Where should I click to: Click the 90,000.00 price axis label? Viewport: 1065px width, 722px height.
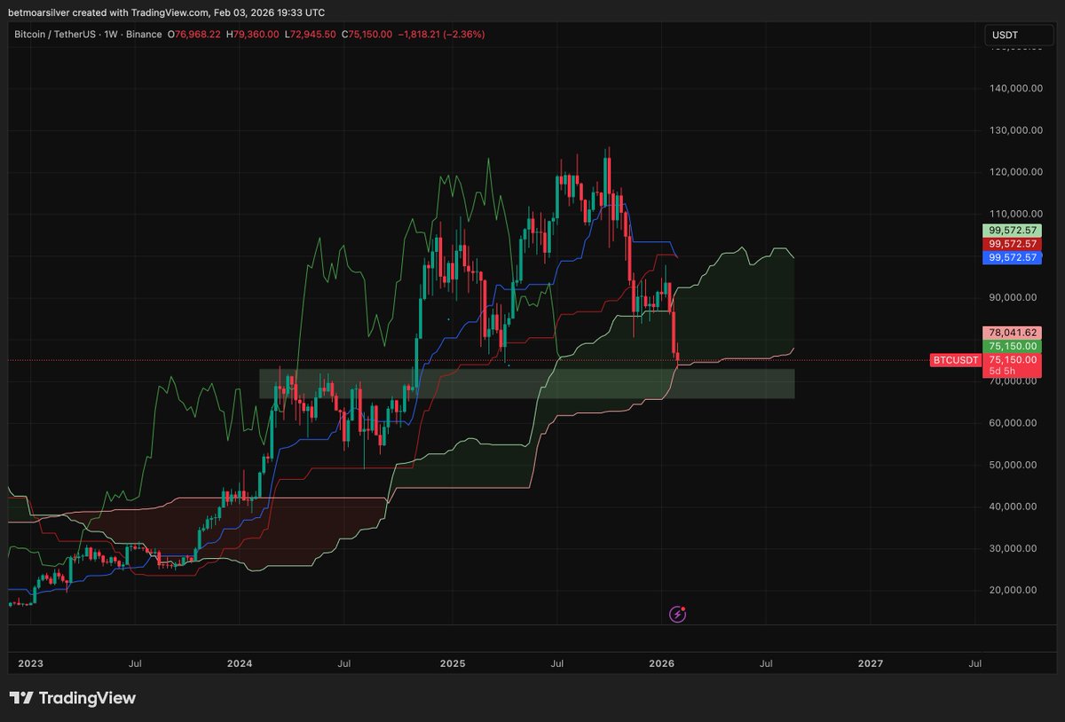[x=1013, y=298]
